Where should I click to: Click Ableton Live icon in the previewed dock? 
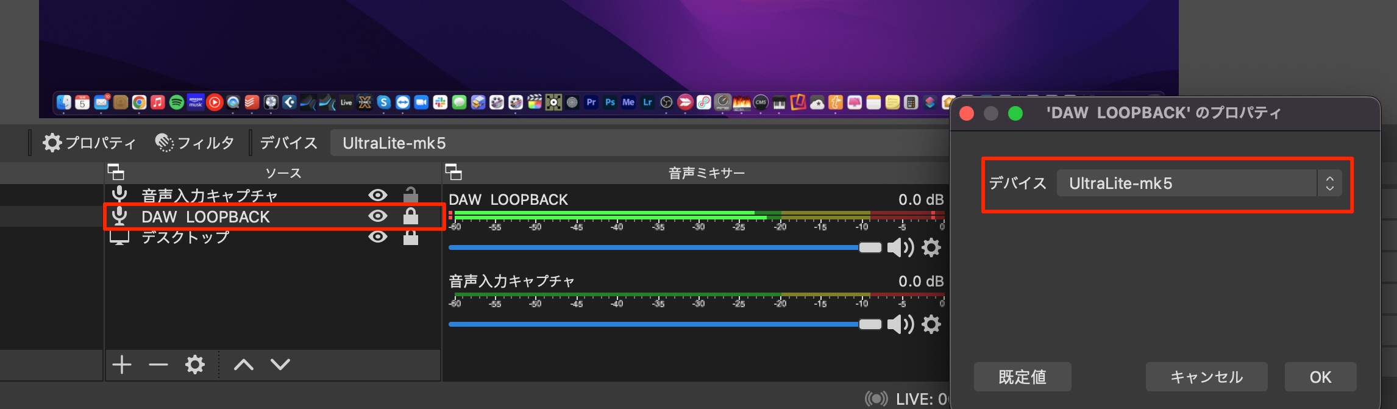click(x=346, y=102)
